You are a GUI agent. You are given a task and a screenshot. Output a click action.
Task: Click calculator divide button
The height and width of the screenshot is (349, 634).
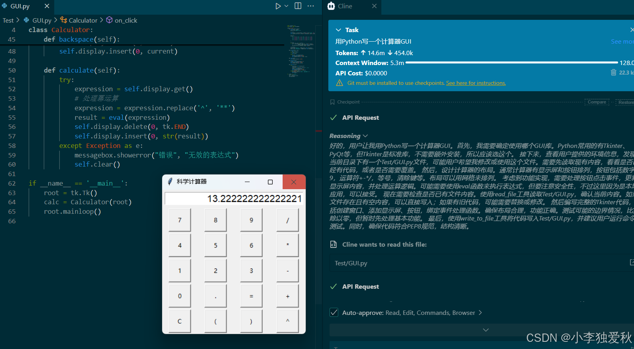[x=287, y=220]
